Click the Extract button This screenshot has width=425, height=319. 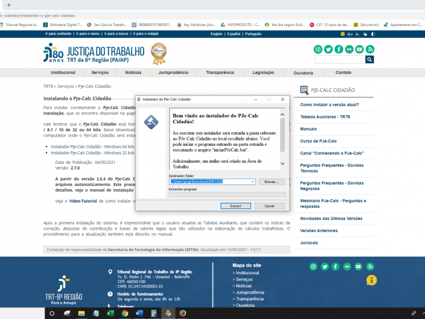tap(235, 206)
